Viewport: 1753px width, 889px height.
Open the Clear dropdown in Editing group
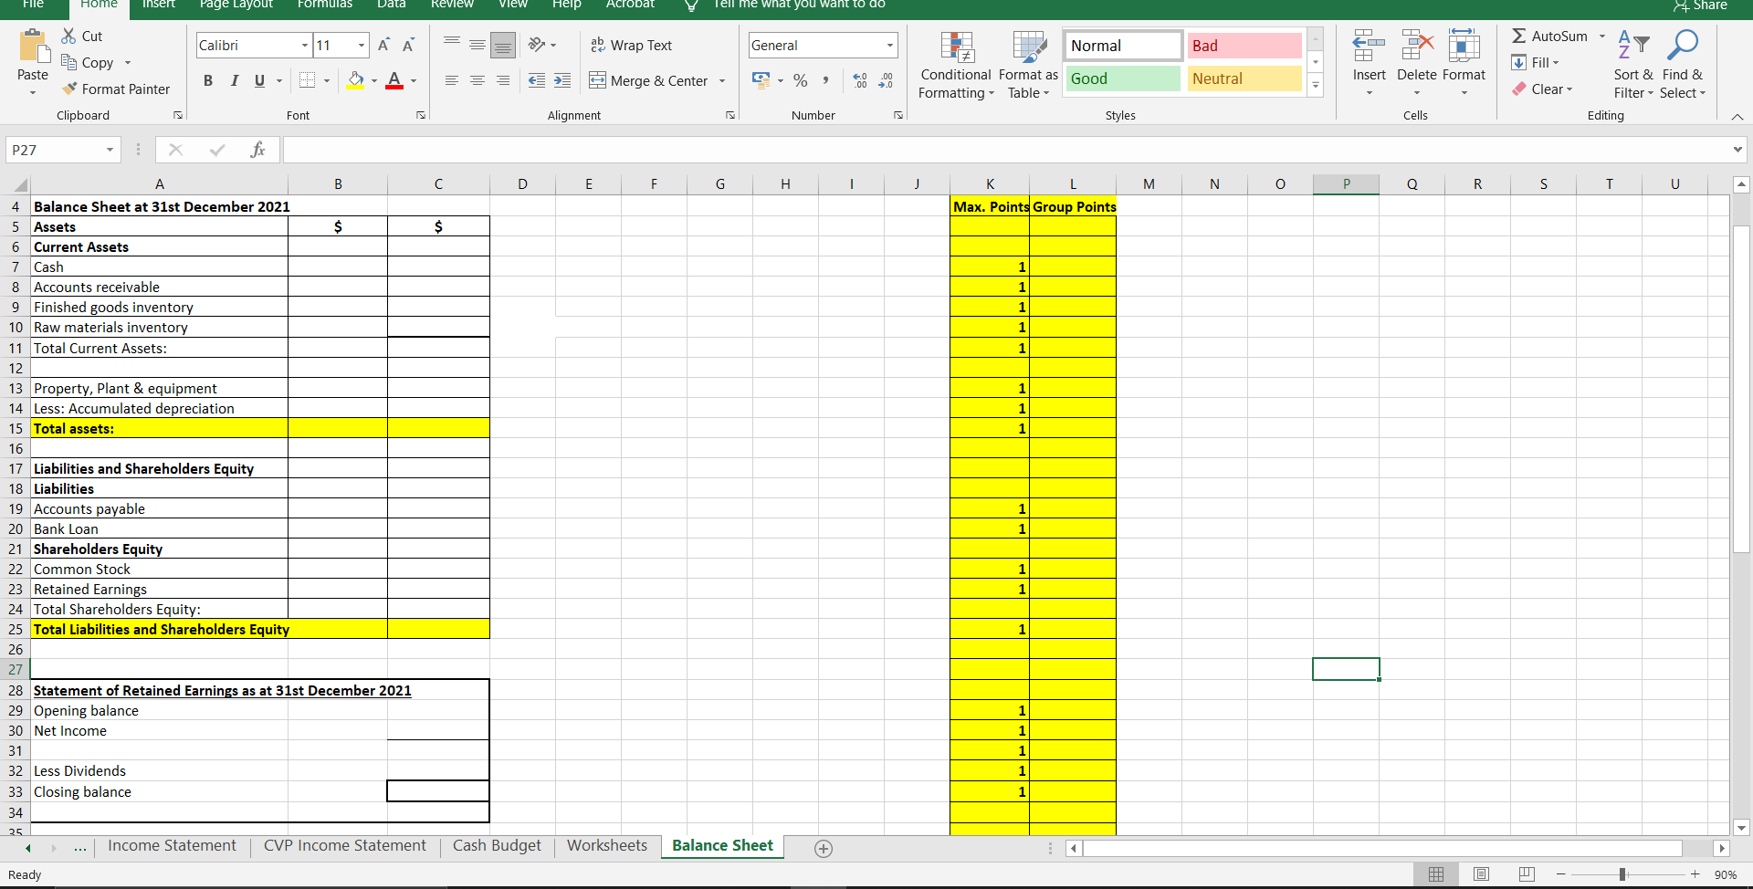[1542, 89]
